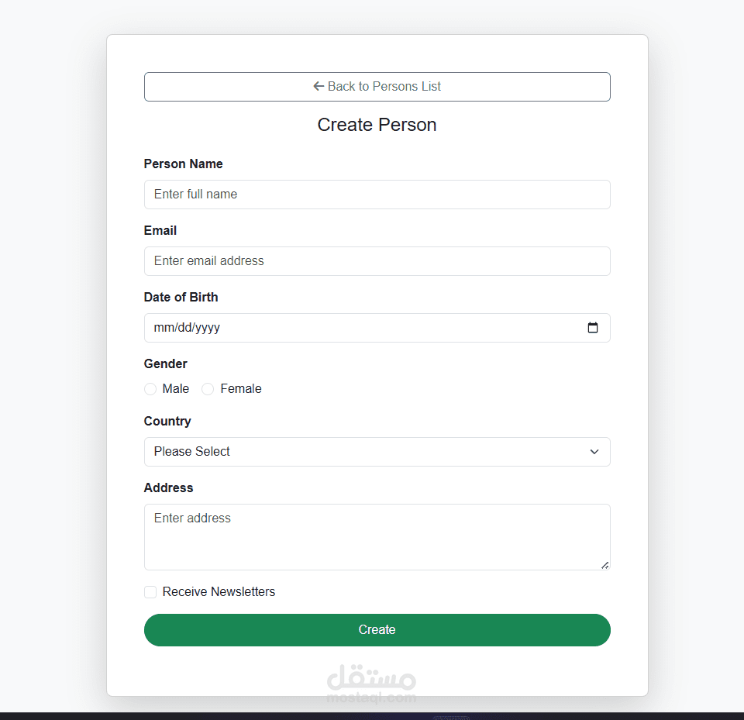Click the mm/dd/yyyy date text

188,328
